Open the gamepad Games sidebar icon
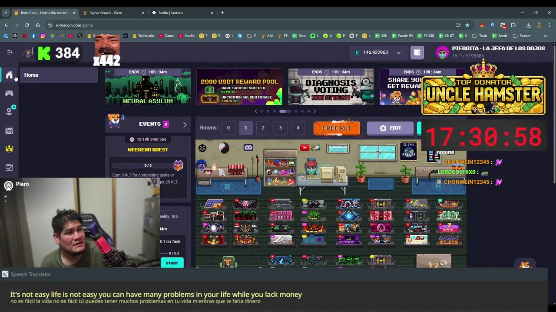 [x=9, y=93]
